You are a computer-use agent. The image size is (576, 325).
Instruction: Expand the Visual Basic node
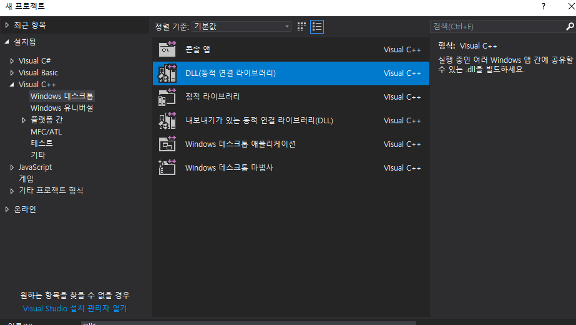coord(12,73)
